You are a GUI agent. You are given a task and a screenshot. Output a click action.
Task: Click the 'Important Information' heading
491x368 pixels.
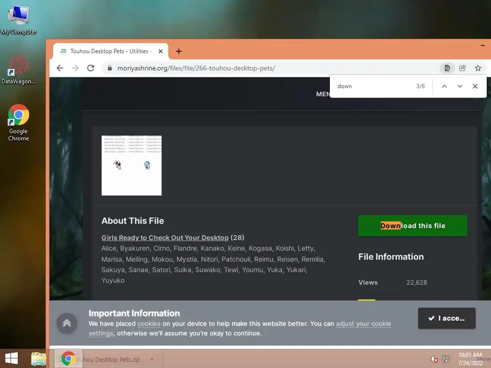click(134, 313)
